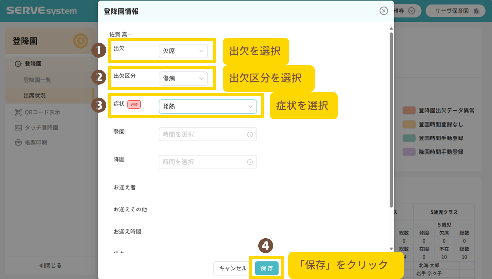Click the clock icon in 降園 time field
The image size is (492, 279).
[250, 162]
